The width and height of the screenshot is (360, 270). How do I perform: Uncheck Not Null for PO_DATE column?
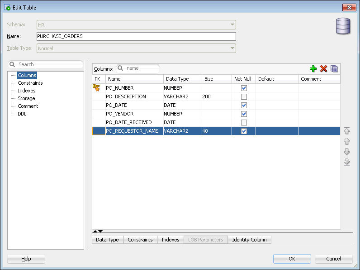tap(244, 105)
